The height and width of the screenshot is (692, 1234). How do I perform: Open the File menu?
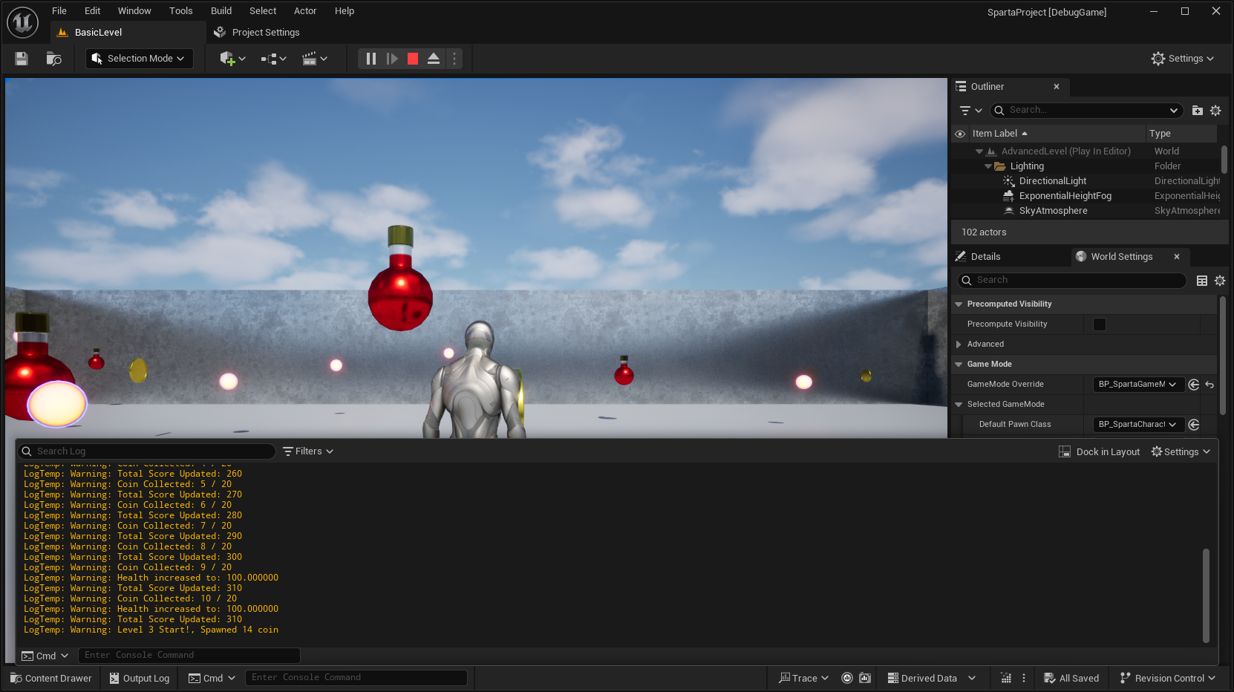tap(59, 11)
